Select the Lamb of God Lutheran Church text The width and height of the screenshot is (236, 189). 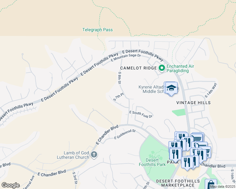point(73,155)
